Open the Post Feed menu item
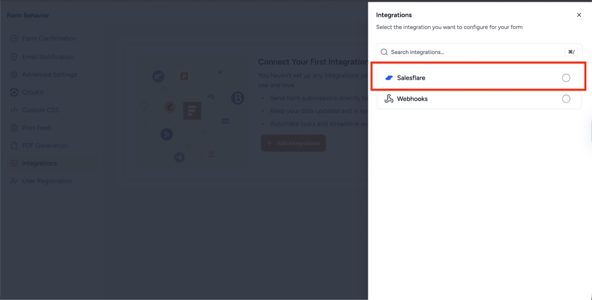 tap(36, 128)
